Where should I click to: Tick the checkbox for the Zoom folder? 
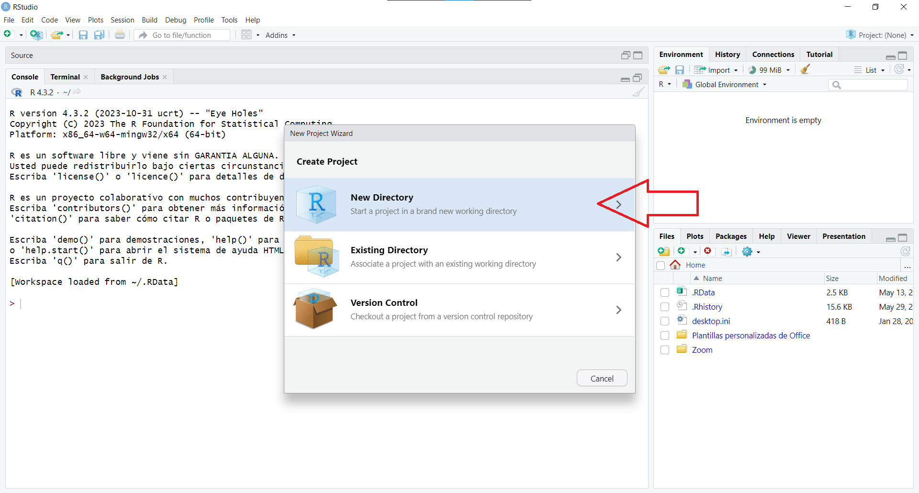[x=664, y=350]
